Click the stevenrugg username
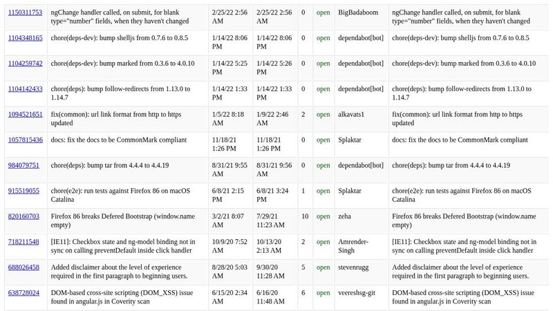Screen dimensions: 553x311 pyautogui.click(x=355, y=267)
